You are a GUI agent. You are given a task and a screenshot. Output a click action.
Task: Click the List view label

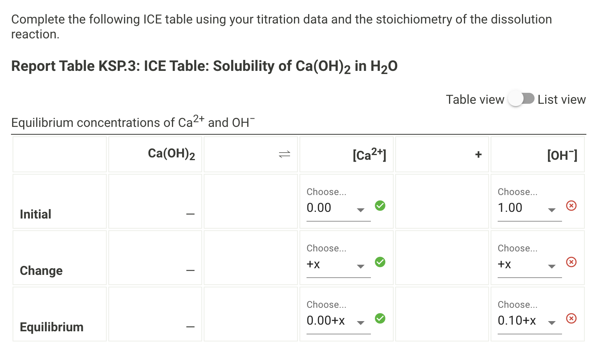pos(561,99)
